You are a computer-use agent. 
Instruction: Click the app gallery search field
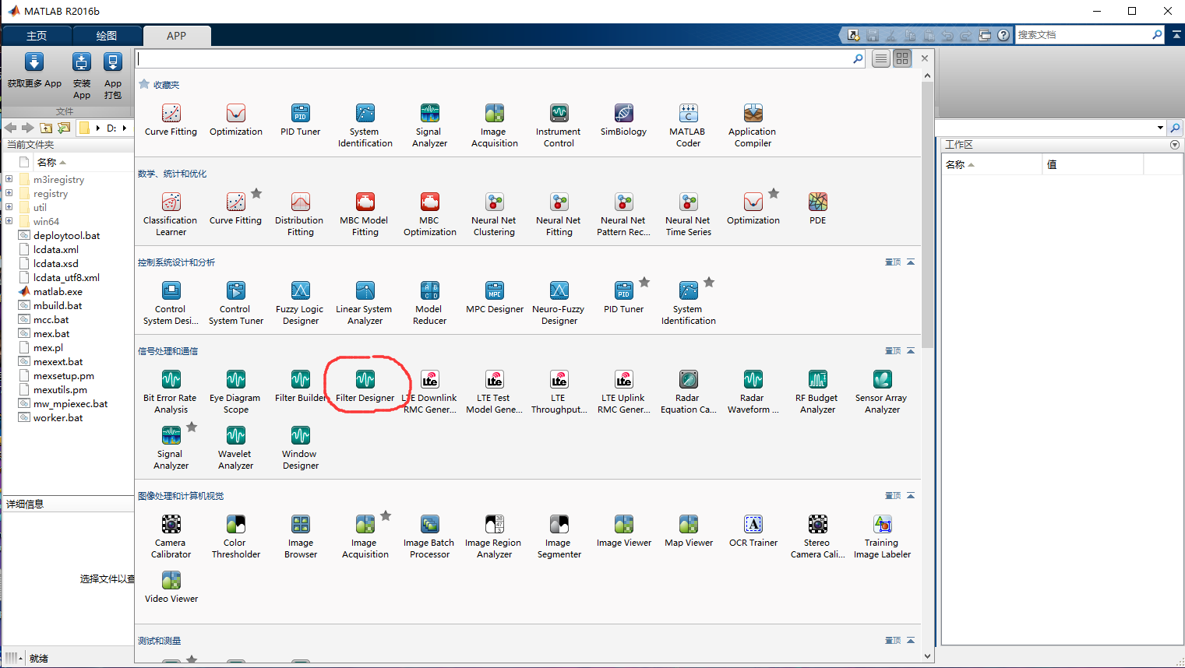coord(500,58)
